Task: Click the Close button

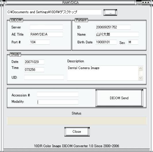Action: click(77, 132)
